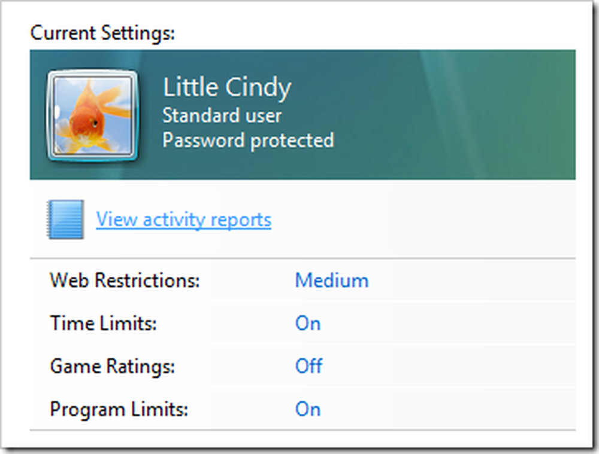This screenshot has height=454, width=599.
Task: Click the goldfish account picture
Action: click(92, 115)
